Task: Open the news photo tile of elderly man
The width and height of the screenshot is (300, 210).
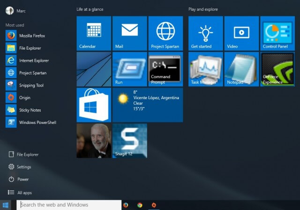Action: tap(94, 141)
